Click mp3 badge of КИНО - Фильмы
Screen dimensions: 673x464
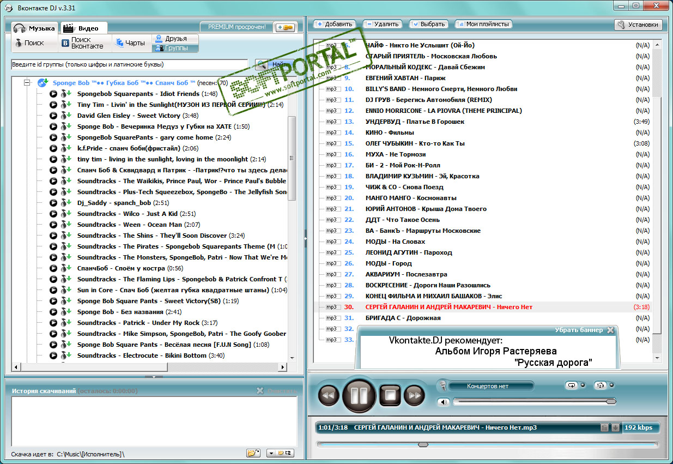click(x=332, y=132)
